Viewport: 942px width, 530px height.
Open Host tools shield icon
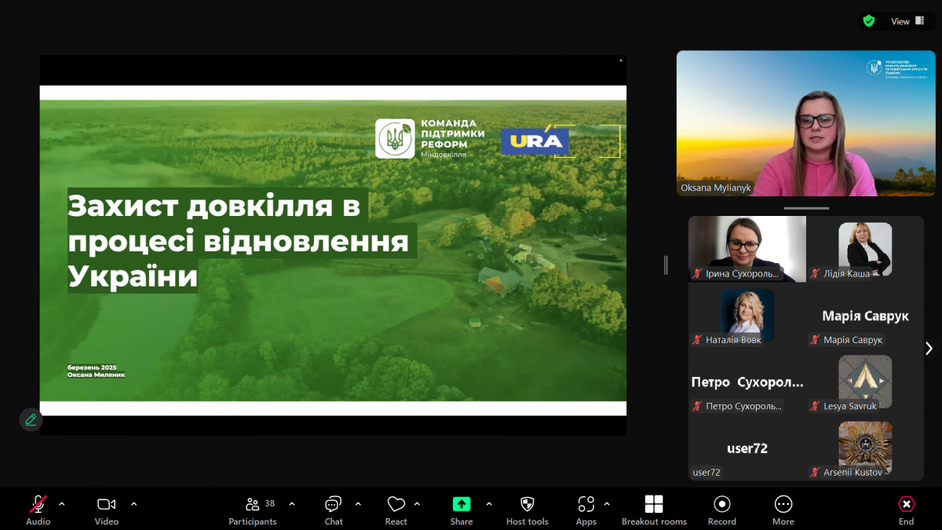528,504
